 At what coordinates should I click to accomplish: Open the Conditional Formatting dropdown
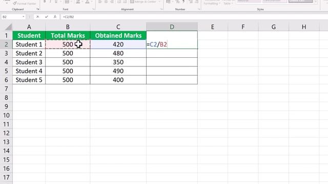(212, 3)
